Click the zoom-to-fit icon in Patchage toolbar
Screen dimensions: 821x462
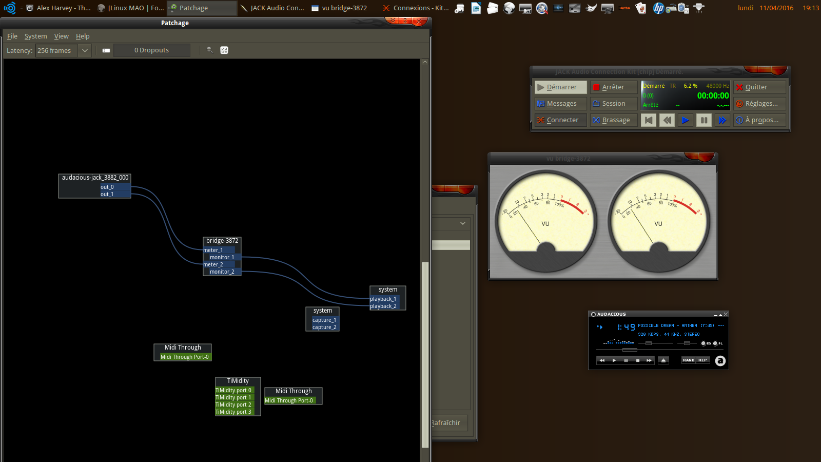point(224,50)
